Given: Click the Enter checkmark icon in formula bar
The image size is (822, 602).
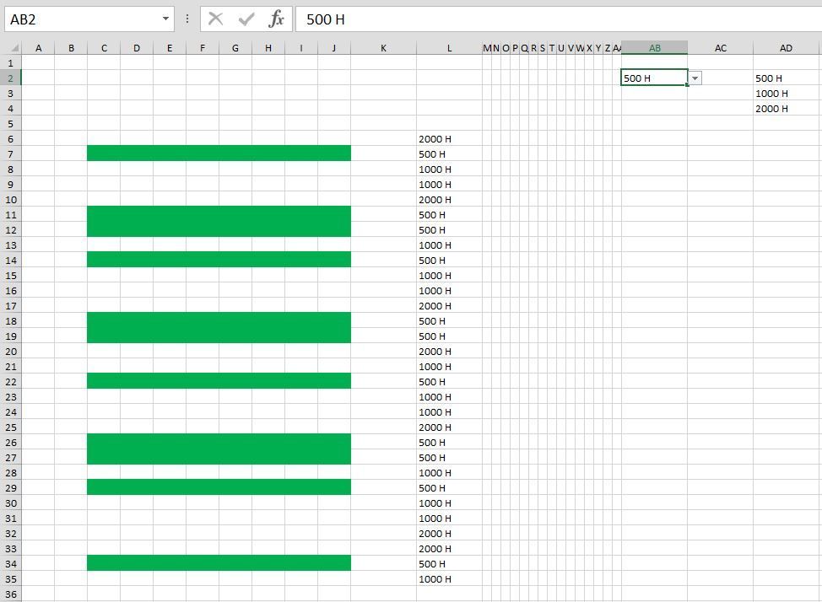Looking at the screenshot, I should pos(246,19).
